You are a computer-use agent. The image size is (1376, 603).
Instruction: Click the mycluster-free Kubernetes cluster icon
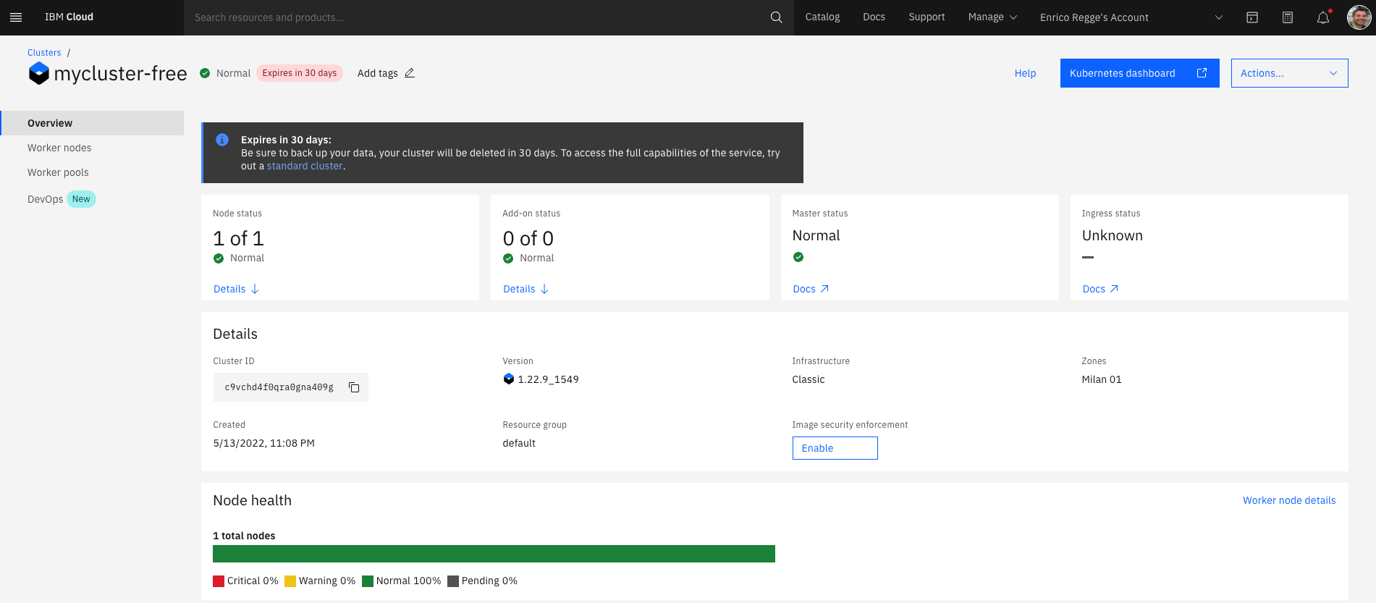39,73
